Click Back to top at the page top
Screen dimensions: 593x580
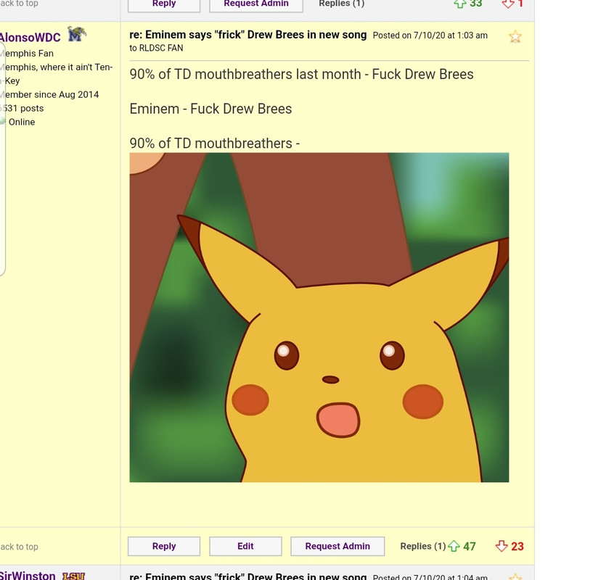[x=19, y=4]
